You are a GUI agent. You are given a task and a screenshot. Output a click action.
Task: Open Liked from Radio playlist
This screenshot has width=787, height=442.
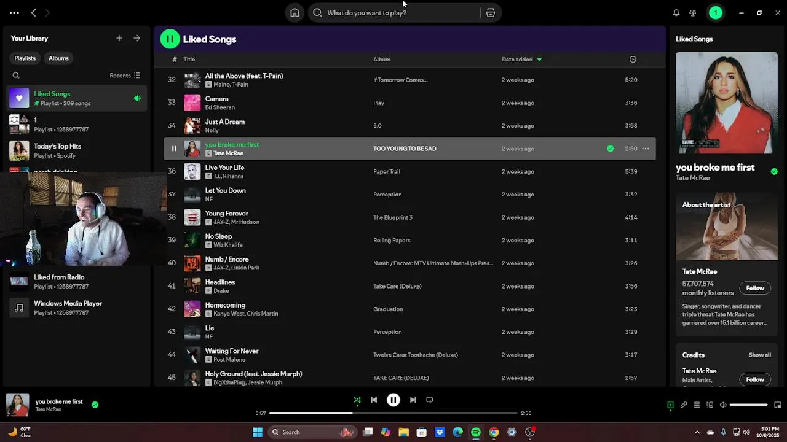point(77,282)
